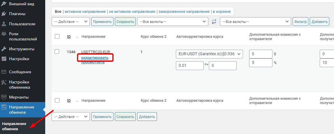This screenshot has width=334, height=134.
Task: Open the Exchange settings menu item
Action: pyautogui.click(x=20, y=85)
